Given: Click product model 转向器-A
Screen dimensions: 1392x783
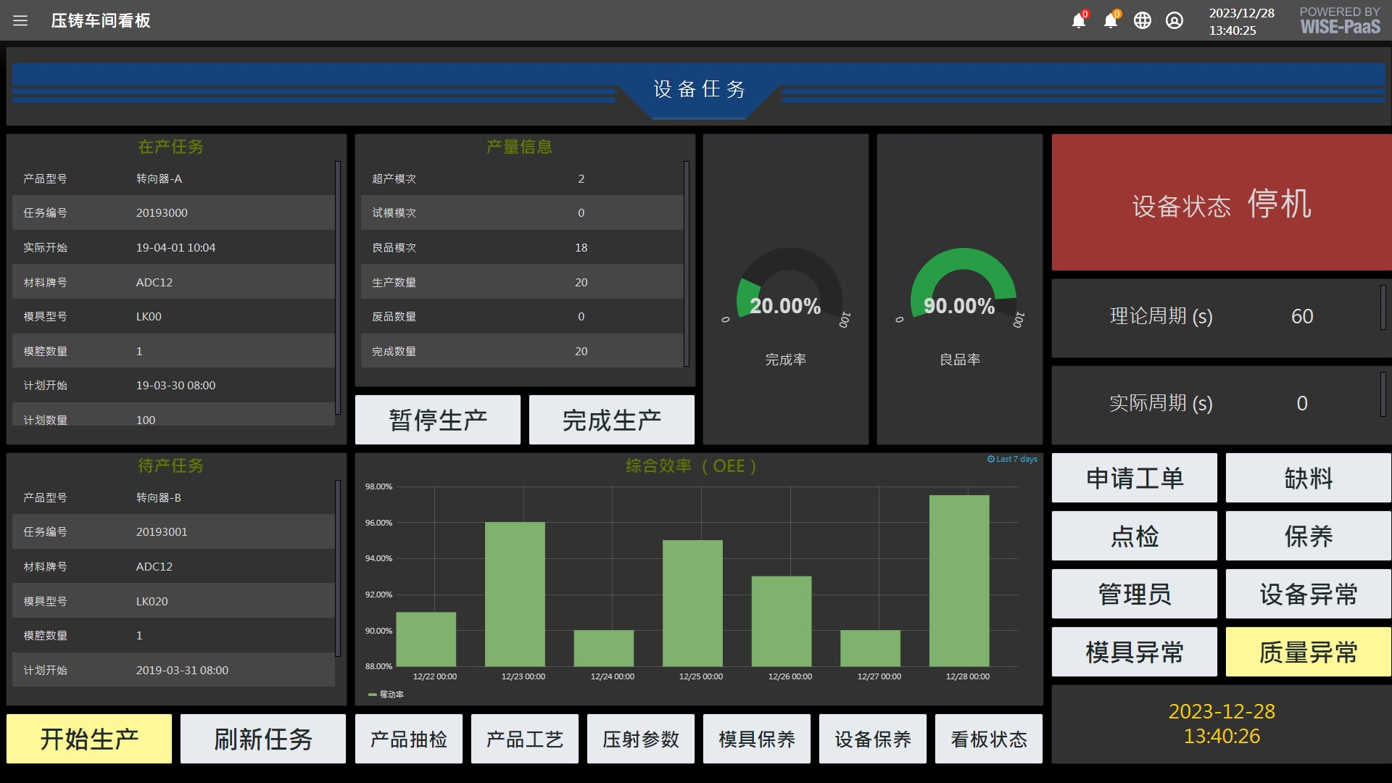Looking at the screenshot, I should [x=159, y=178].
